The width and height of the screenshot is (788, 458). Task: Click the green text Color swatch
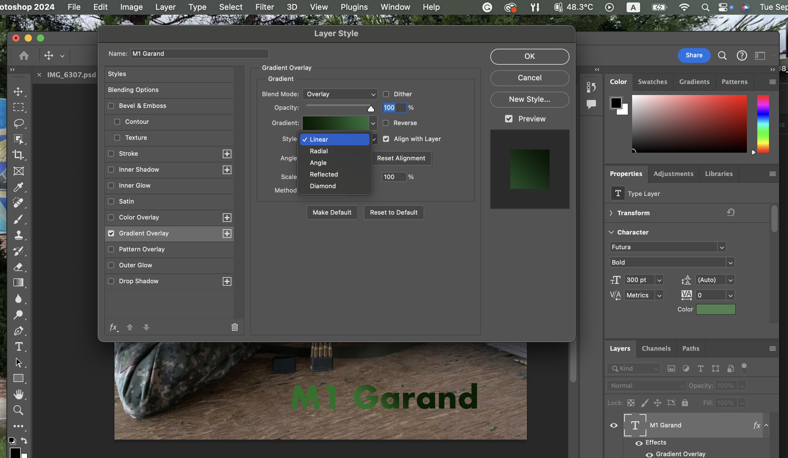point(716,309)
